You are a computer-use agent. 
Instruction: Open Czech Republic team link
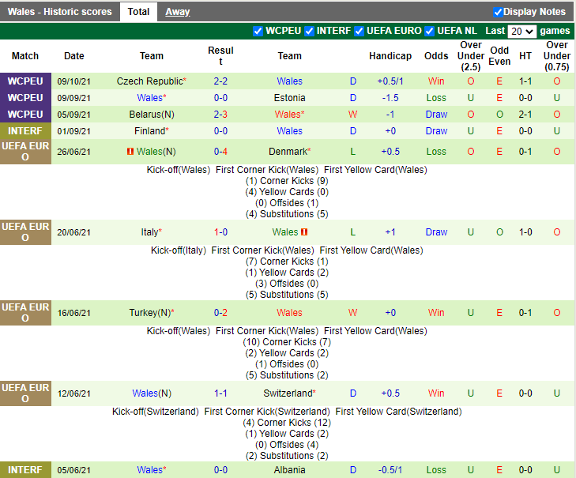(149, 81)
